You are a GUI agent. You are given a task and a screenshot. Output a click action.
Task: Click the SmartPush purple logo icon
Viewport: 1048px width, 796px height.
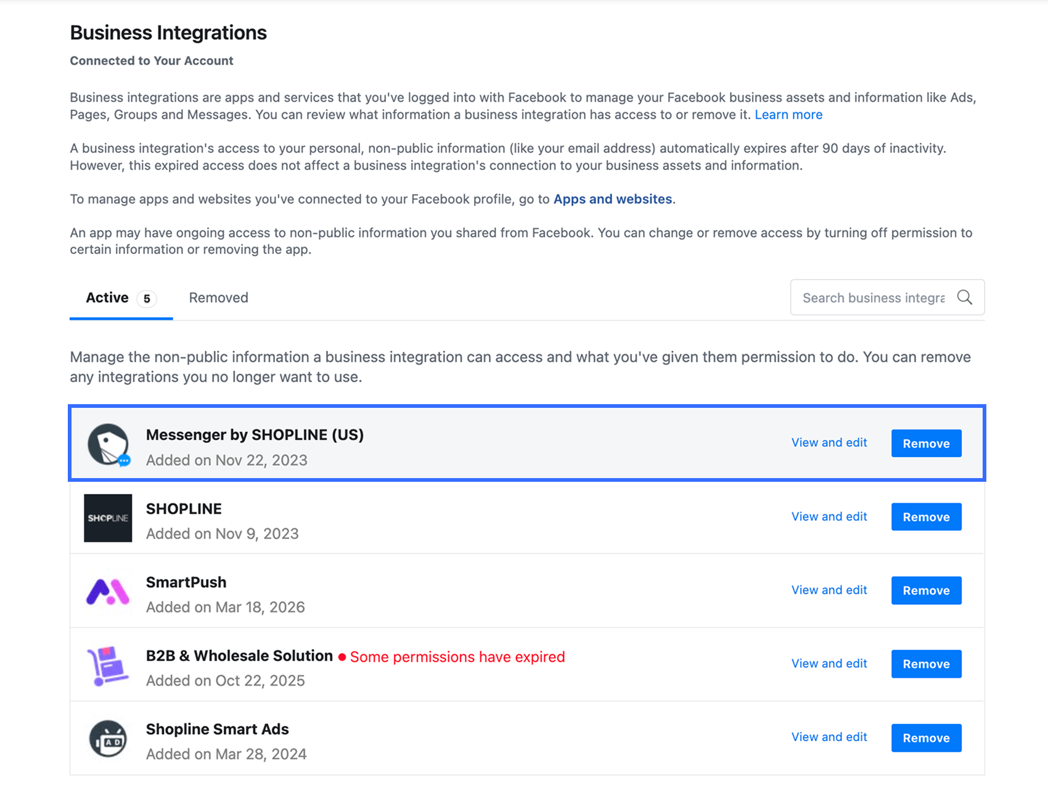point(108,591)
